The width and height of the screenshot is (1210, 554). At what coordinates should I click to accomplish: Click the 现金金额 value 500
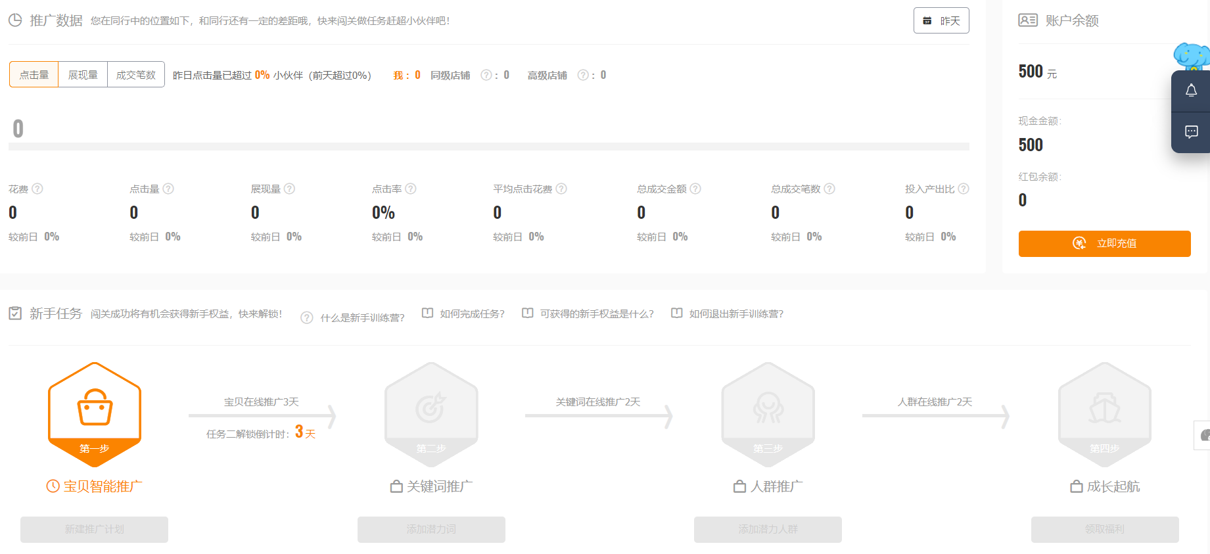(x=1031, y=145)
